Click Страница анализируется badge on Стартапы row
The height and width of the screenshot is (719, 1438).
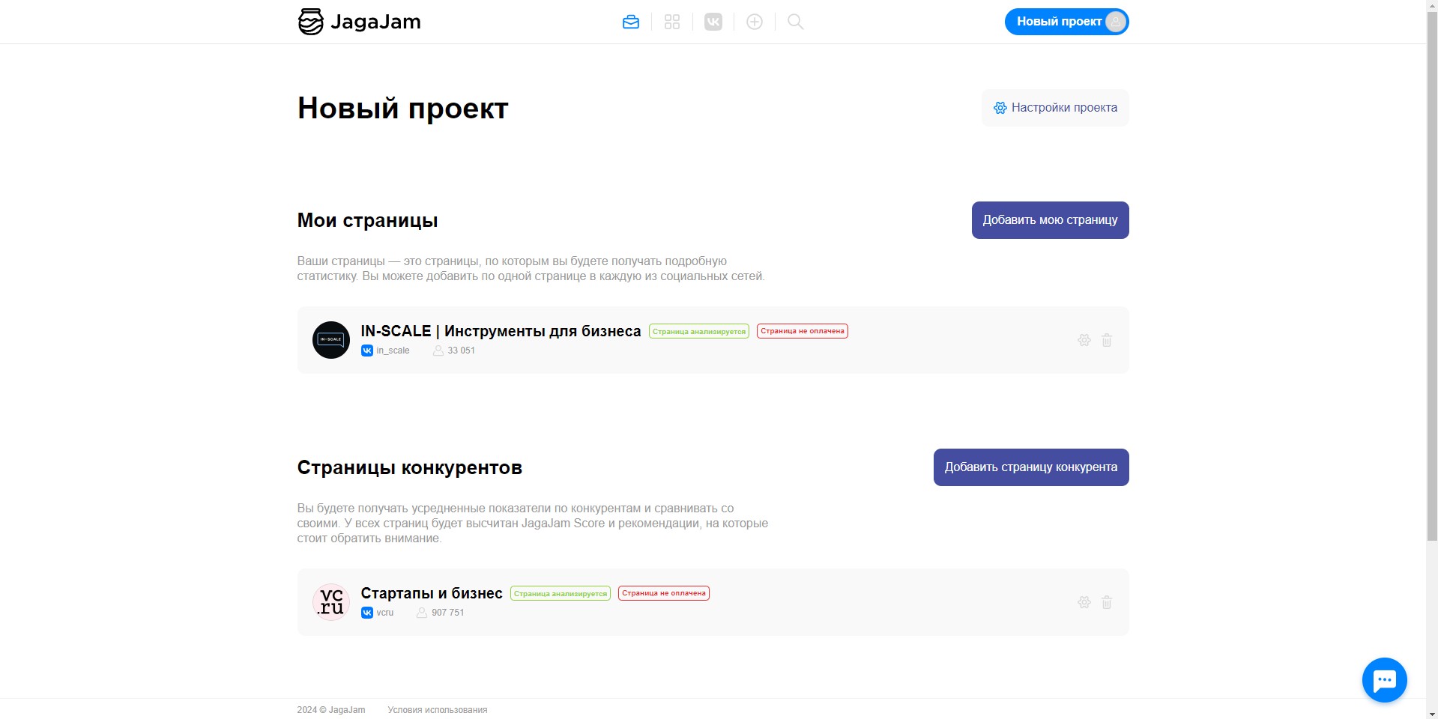pos(561,593)
